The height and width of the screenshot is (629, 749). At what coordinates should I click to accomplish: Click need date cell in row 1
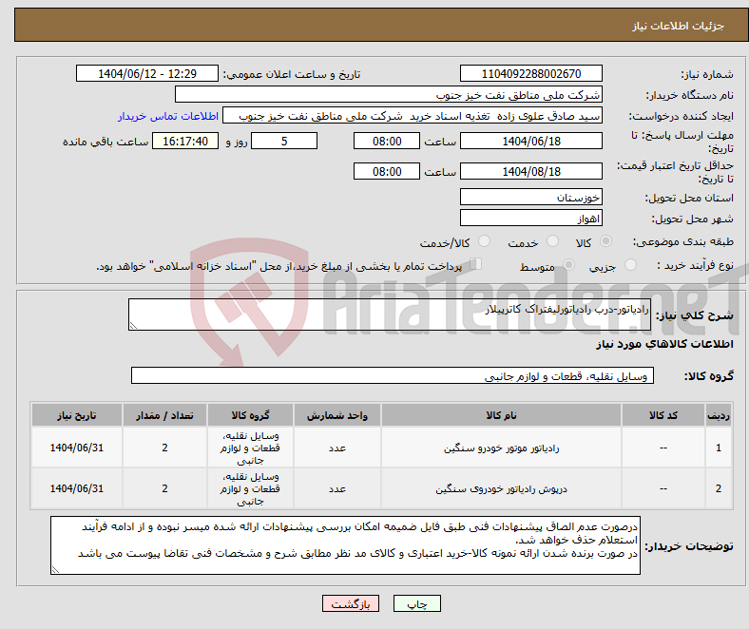[x=77, y=448]
